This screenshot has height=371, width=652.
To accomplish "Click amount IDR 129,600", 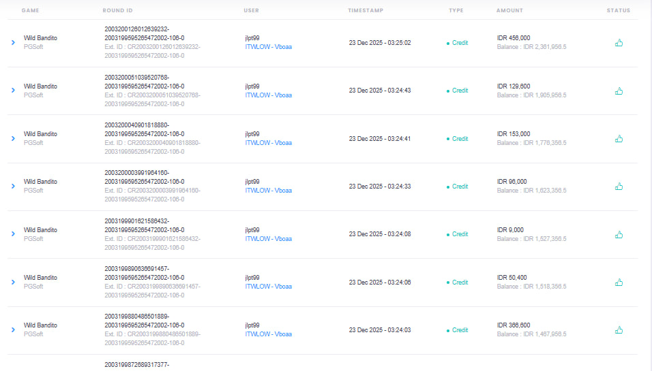I will 514,86.
